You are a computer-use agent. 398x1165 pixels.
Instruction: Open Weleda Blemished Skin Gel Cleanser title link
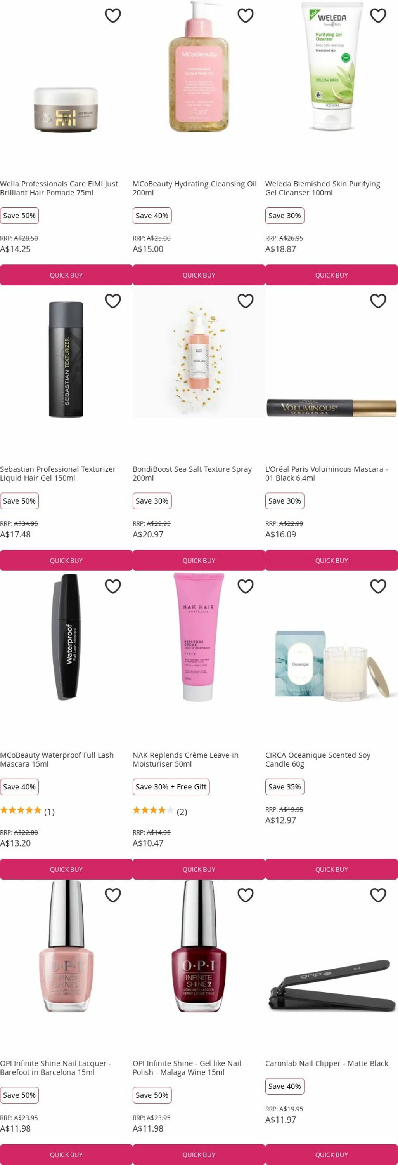pos(323,188)
